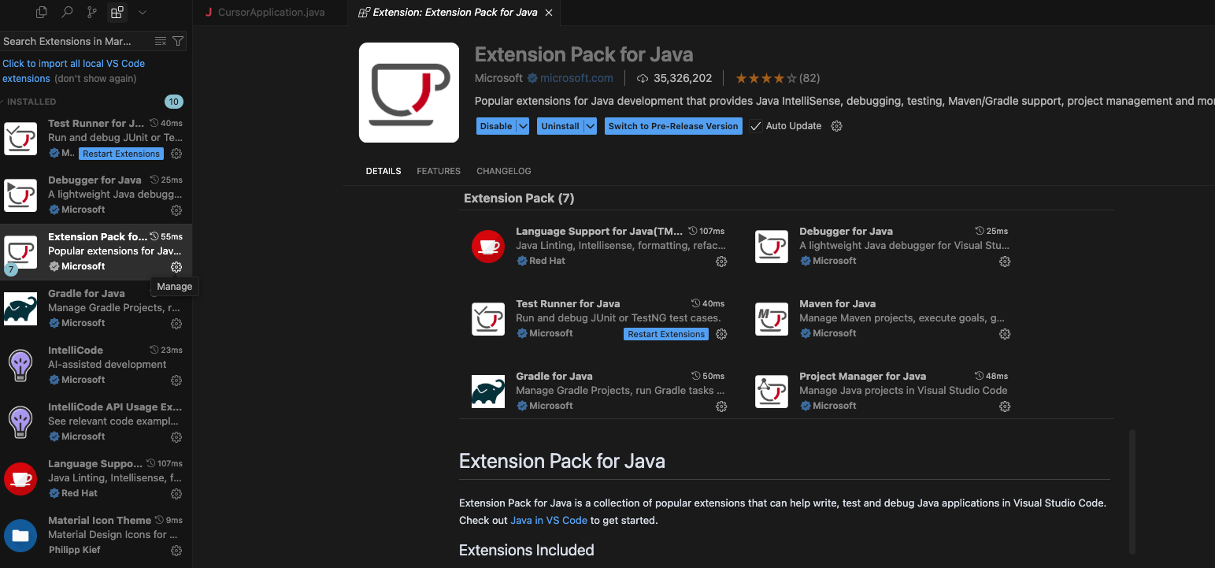
Task: Open gear for Maven for Java
Action: point(1005,334)
